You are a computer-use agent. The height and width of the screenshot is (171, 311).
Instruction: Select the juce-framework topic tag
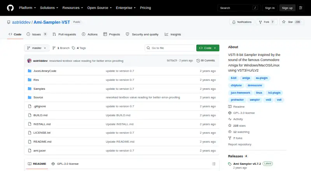point(240,92)
